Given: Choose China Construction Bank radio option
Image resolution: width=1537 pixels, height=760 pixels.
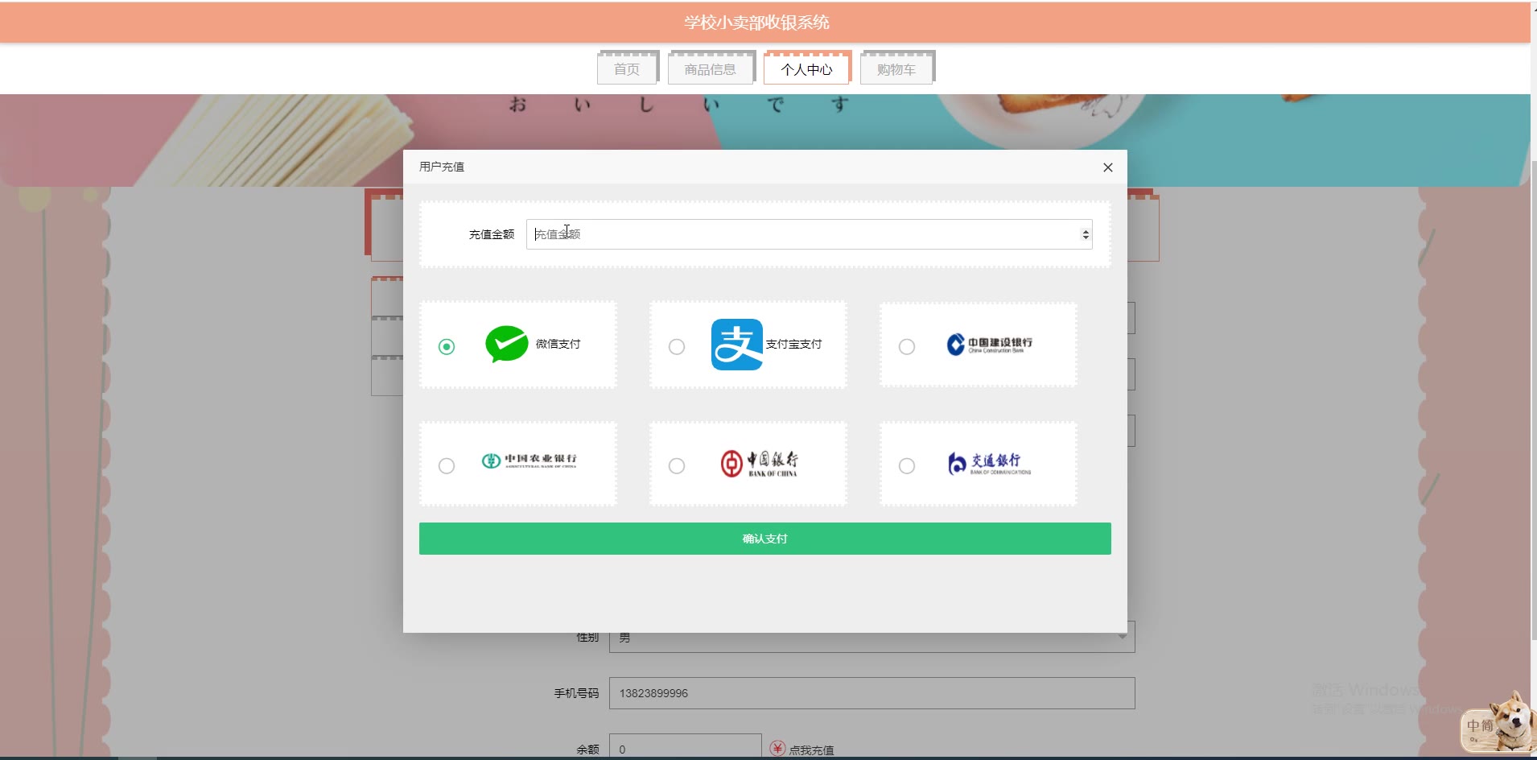Looking at the screenshot, I should pos(907,346).
